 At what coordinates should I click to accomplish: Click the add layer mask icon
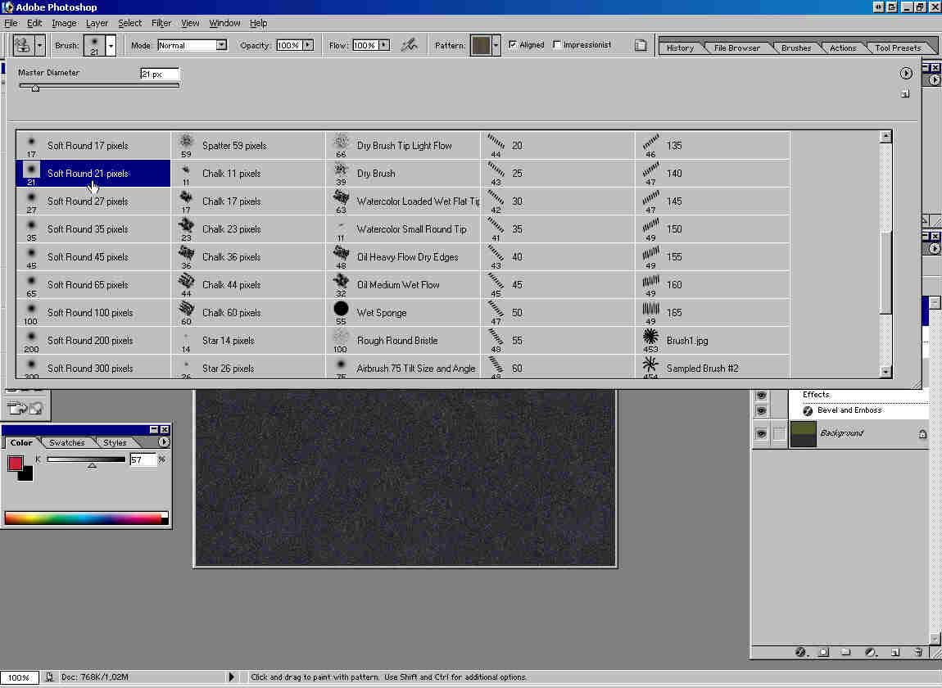point(824,652)
